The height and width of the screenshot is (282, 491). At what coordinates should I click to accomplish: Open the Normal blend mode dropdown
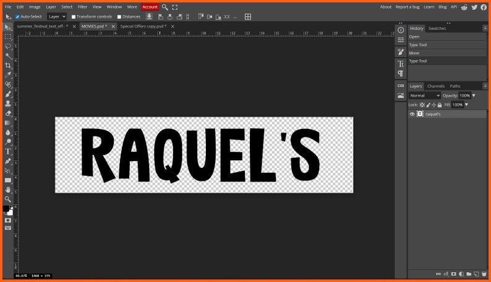425,96
